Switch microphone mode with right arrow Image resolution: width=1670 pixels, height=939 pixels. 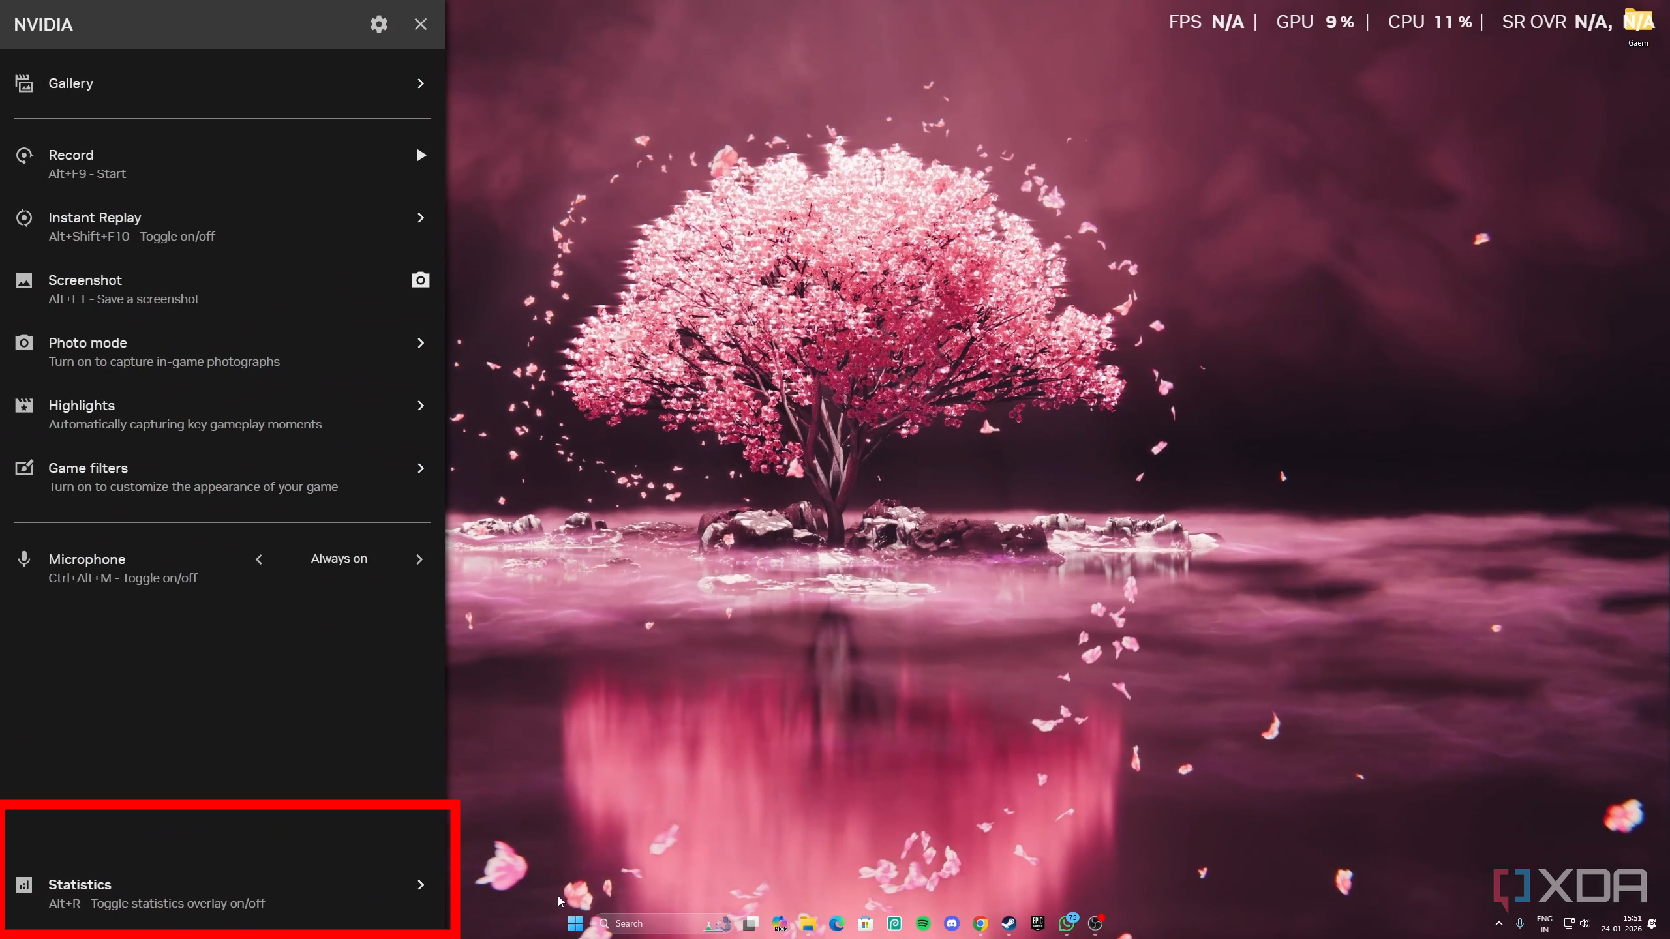tap(419, 559)
